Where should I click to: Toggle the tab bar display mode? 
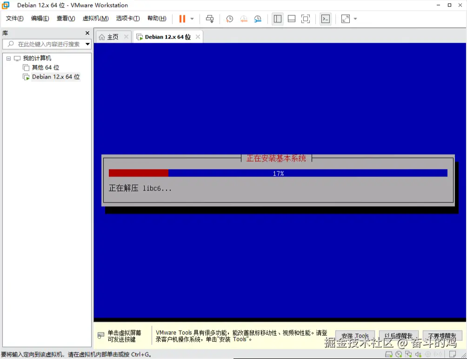click(x=291, y=19)
